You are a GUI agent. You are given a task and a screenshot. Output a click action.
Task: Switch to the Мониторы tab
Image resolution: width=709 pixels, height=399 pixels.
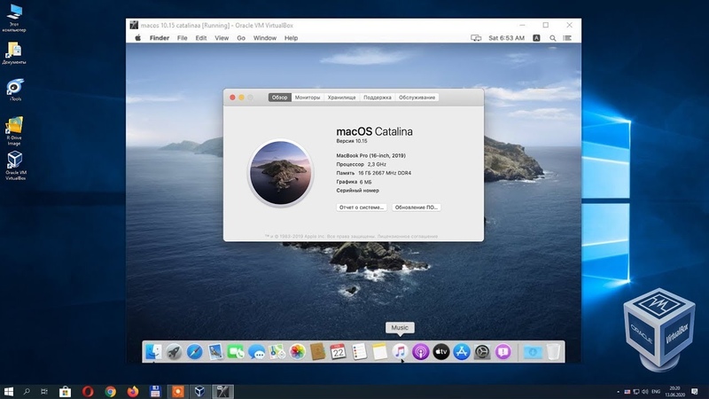coord(308,98)
